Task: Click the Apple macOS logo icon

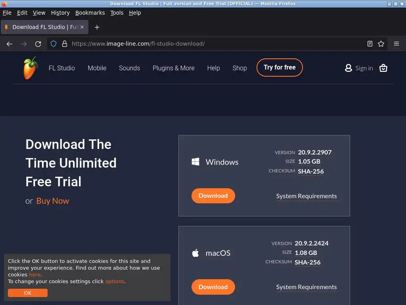Action: [x=195, y=253]
